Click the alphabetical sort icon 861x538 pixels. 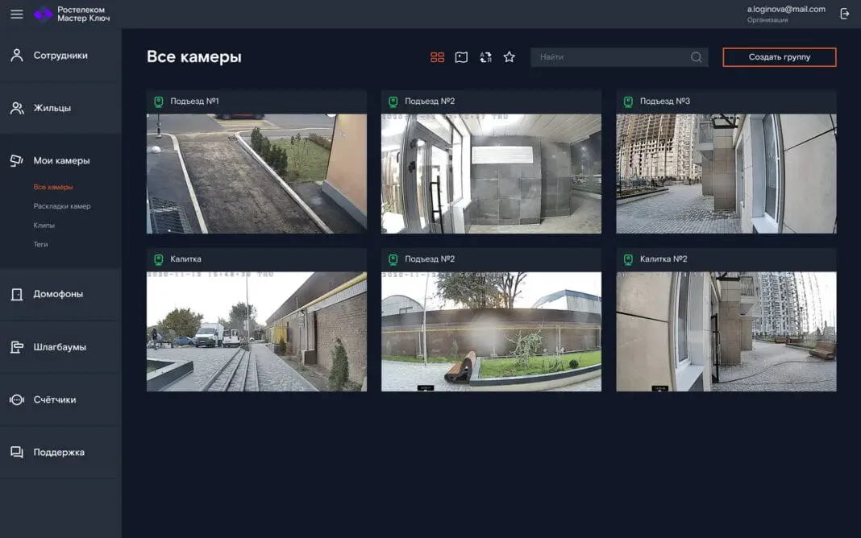485,57
